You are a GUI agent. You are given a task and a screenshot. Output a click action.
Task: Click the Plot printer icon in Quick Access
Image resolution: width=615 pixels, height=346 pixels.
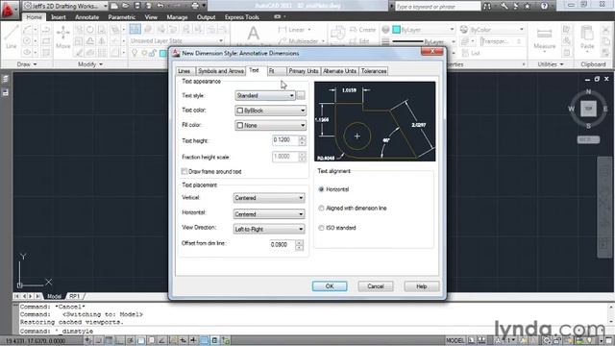point(195,6)
